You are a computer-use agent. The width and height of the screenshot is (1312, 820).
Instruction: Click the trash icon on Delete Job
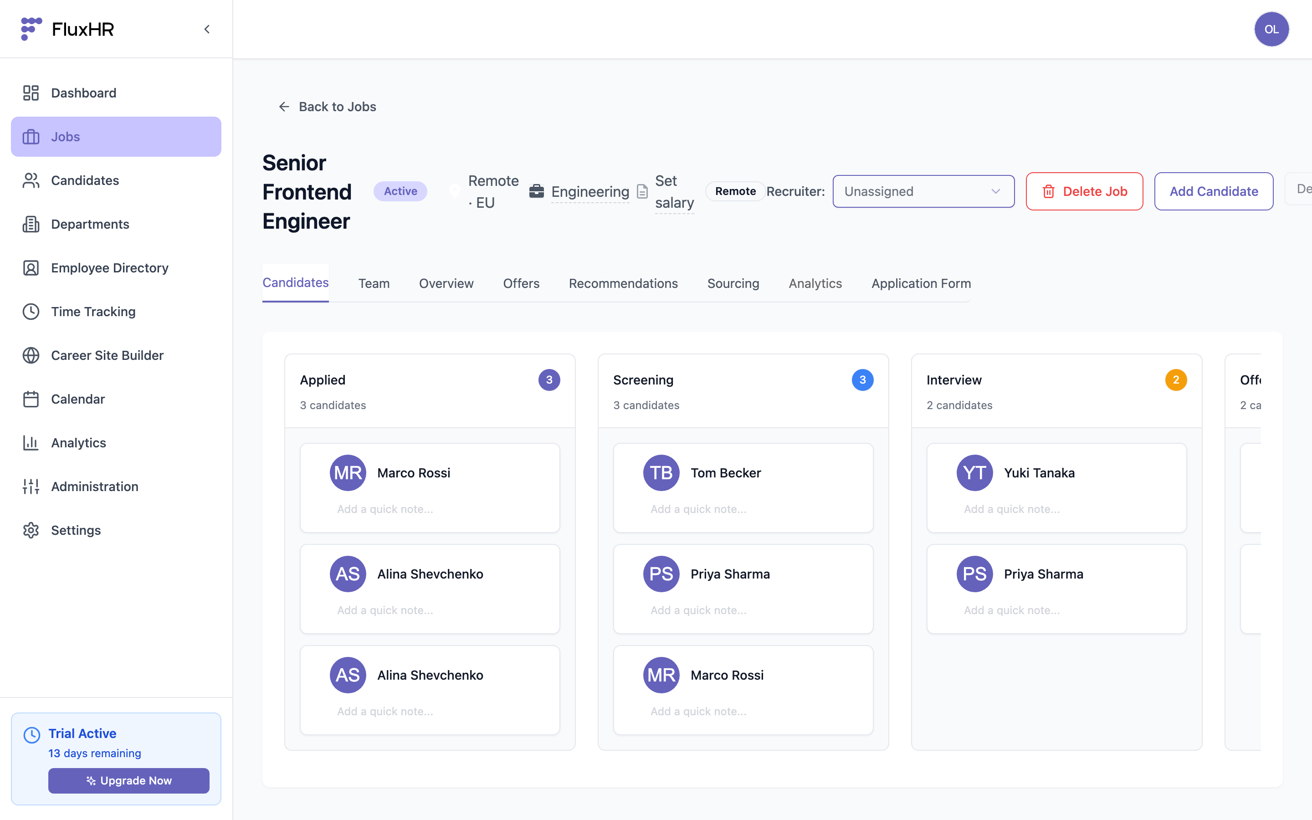[x=1049, y=191]
